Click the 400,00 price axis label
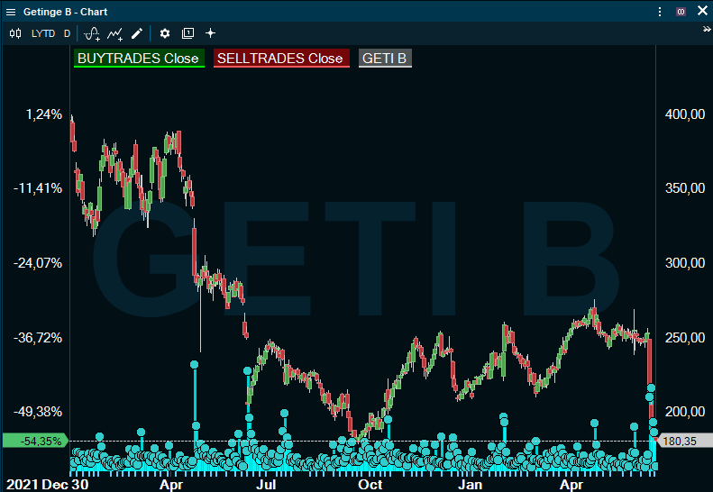 coord(685,114)
